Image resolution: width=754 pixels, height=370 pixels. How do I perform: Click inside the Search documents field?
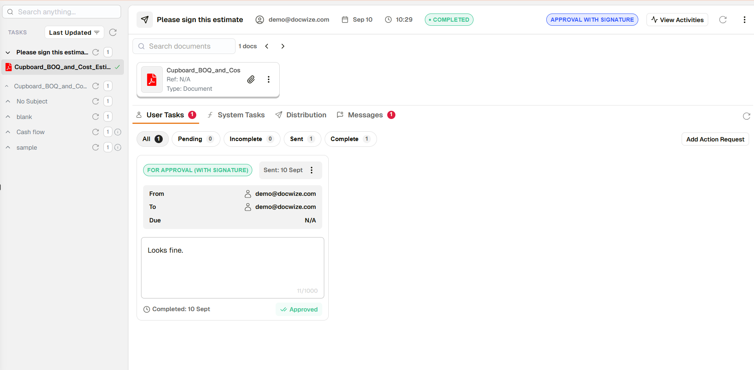(184, 46)
